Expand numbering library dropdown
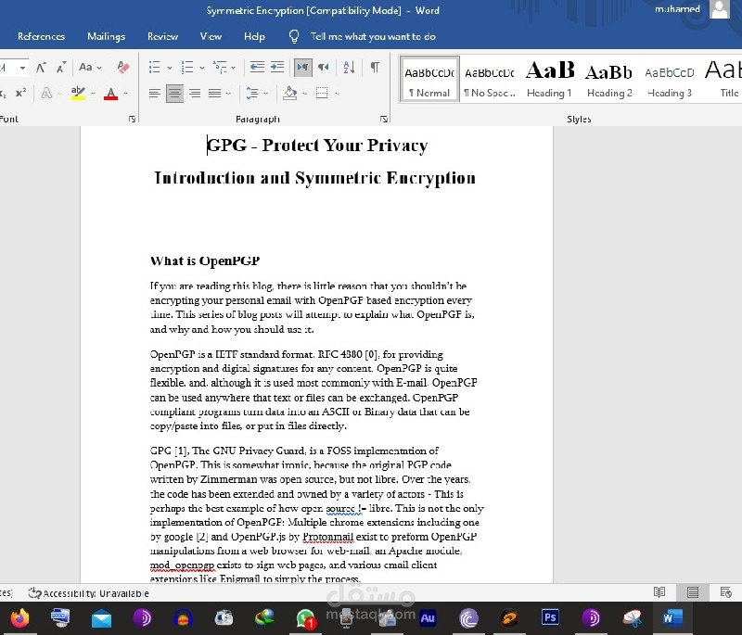 (x=202, y=68)
